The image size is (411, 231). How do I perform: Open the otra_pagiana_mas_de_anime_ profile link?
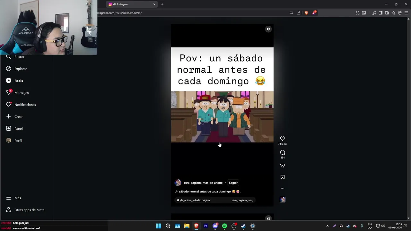coord(204,183)
